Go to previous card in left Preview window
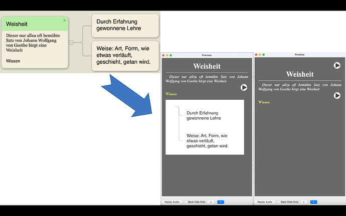The height and width of the screenshot is (216, 346). pyautogui.click(x=211, y=202)
